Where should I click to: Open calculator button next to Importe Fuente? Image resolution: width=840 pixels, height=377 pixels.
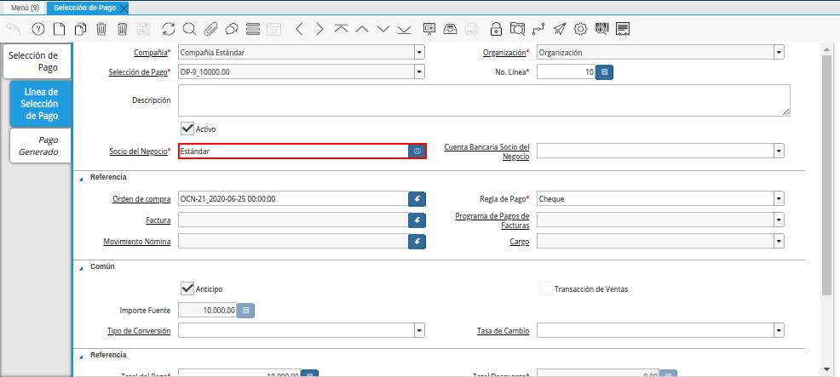[x=245, y=311]
